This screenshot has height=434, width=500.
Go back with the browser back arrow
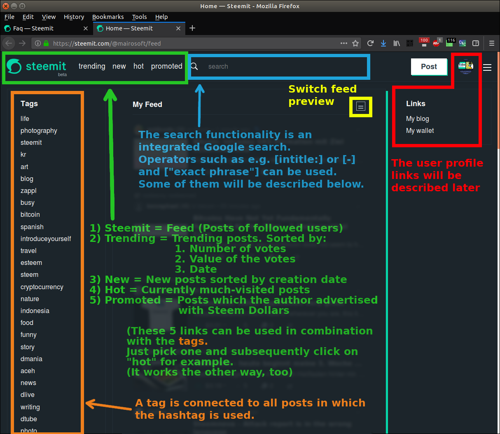9,43
